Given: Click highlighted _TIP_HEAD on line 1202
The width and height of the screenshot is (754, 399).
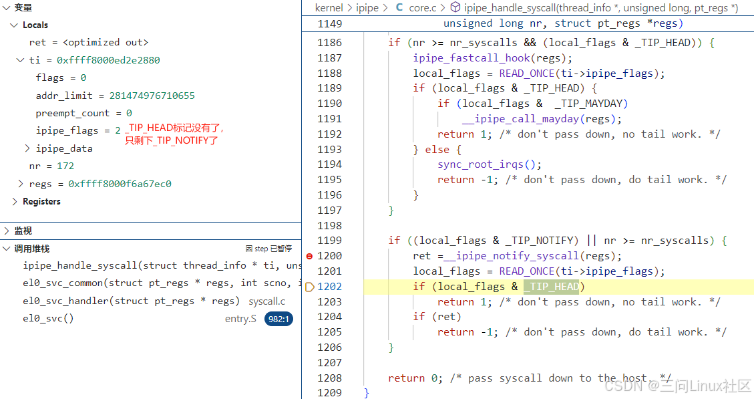Looking at the screenshot, I should (x=552, y=287).
